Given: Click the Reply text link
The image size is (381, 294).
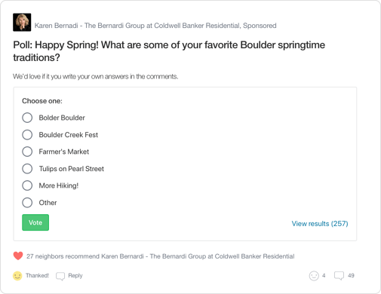Looking at the screenshot, I should [75, 276].
